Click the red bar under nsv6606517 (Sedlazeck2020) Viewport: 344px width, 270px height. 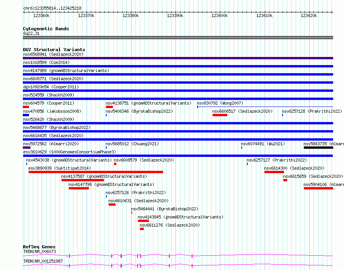pyautogui.click(x=220, y=115)
